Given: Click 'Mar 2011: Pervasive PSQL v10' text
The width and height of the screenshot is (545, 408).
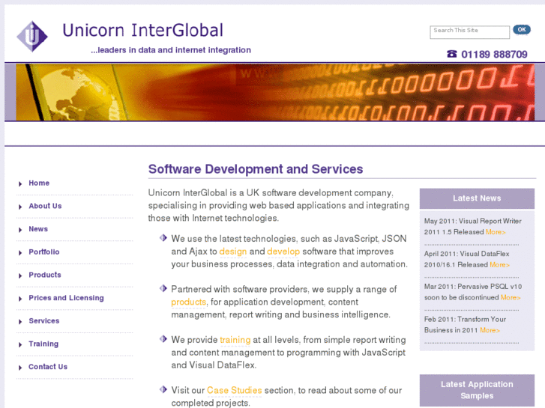Looking at the screenshot, I should (473, 287).
